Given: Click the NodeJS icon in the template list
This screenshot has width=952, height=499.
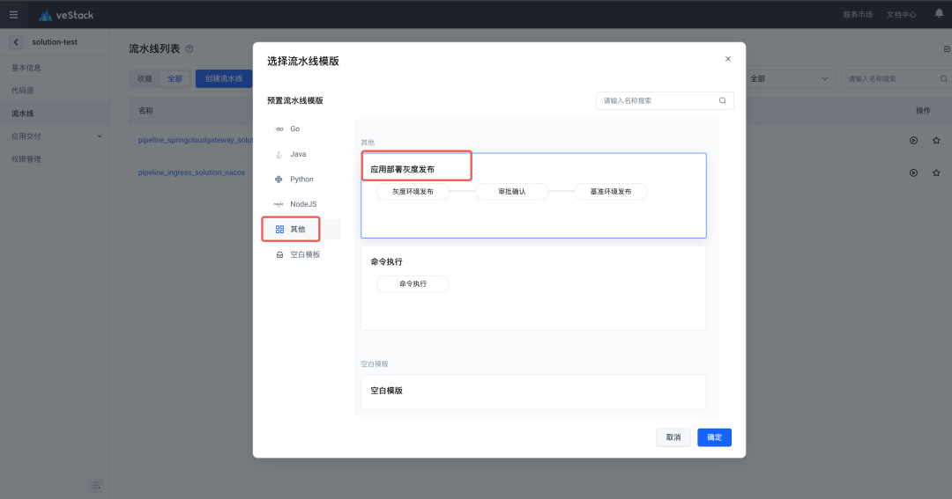Looking at the screenshot, I should click(279, 204).
